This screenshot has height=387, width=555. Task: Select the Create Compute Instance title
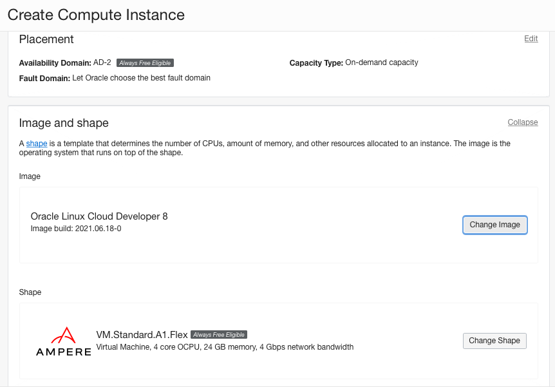tap(96, 15)
